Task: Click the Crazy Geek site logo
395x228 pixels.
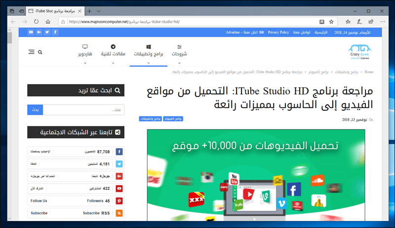Action: pyautogui.click(x=360, y=52)
